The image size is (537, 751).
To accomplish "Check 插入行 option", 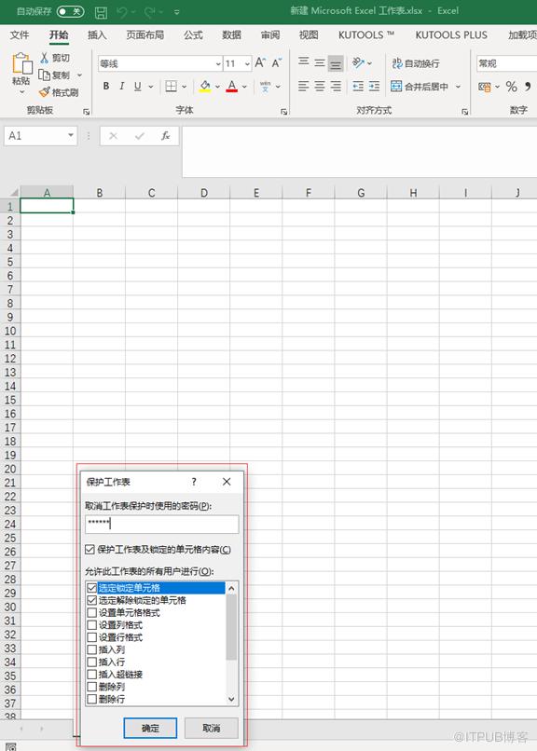I will (x=92, y=662).
